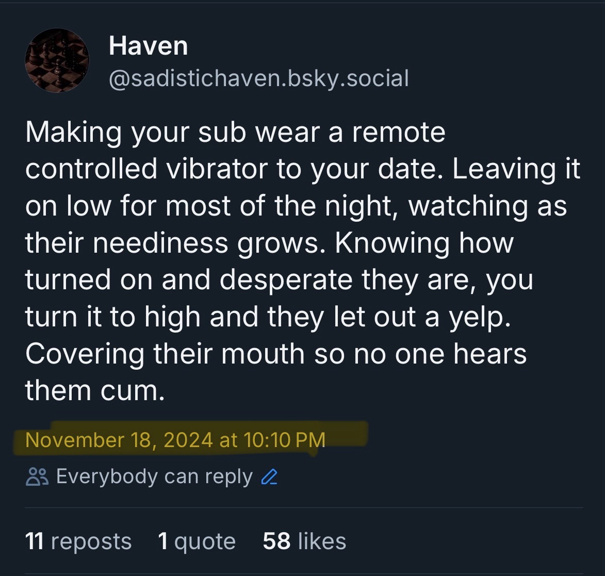Open Haven's chessboard profile avatar
Image resolution: width=605 pixels, height=576 pixels.
coord(57,60)
